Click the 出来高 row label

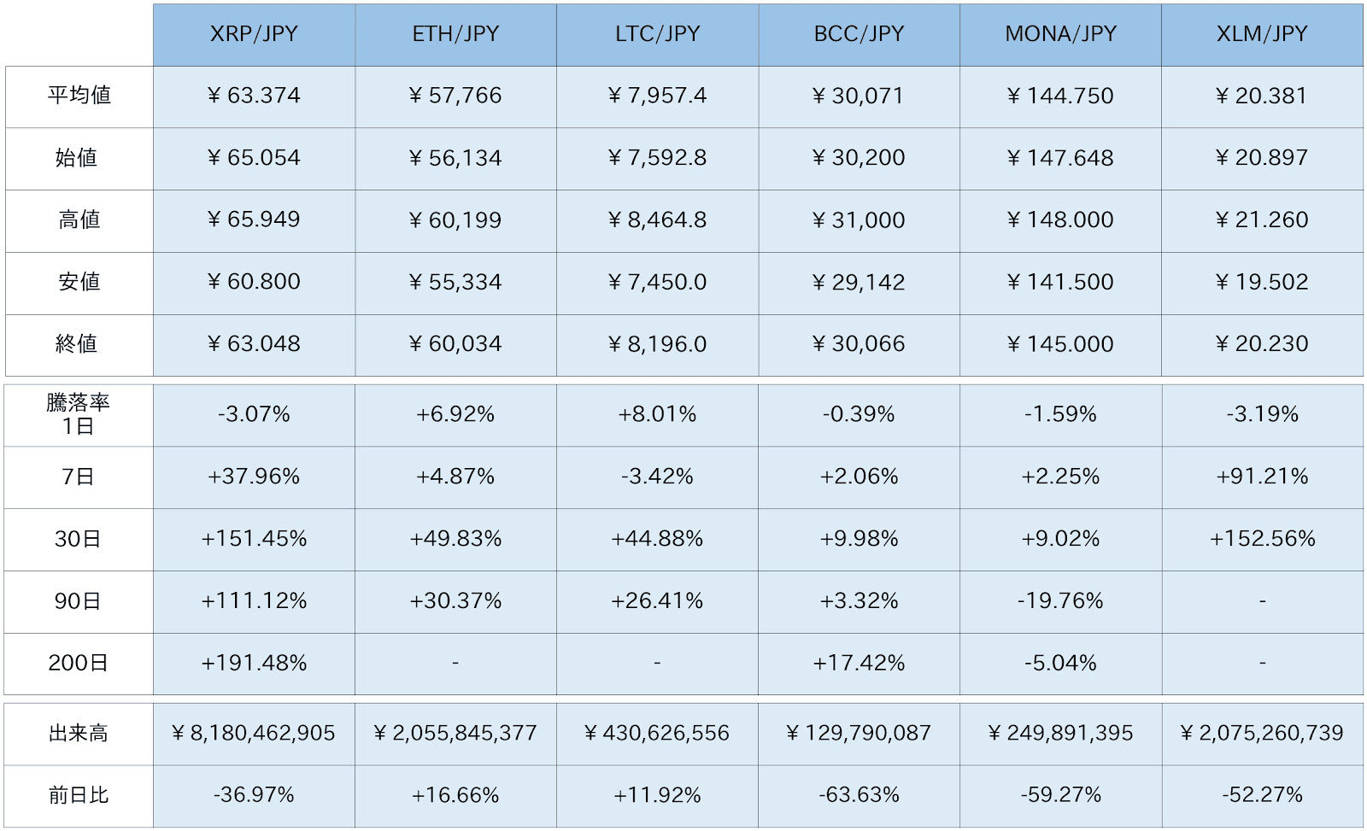pos(79,734)
